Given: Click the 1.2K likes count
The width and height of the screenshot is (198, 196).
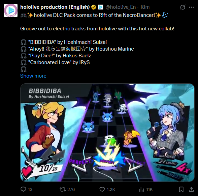Looking at the screenshot, I should tap(111, 189).
